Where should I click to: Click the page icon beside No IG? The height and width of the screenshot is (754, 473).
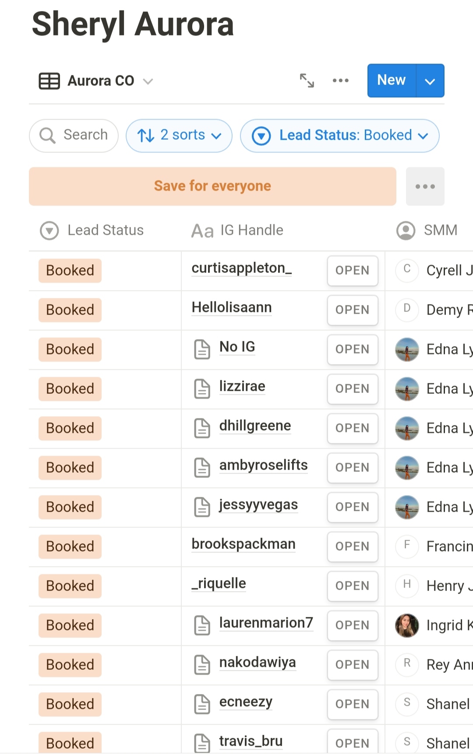click(202, 349)
